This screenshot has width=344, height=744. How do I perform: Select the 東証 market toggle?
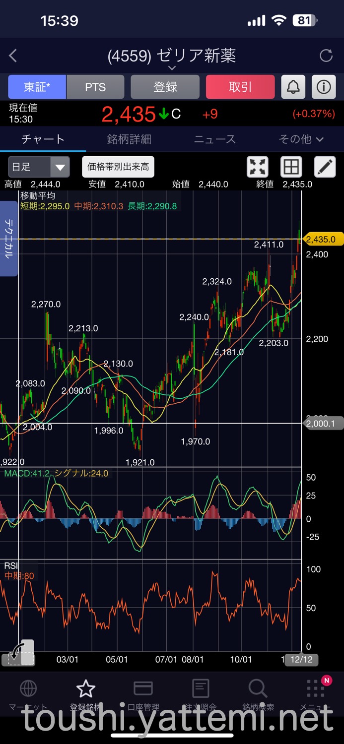pos(37,87)
